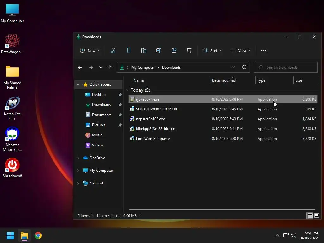Show hidden system tray icons
The image size is (324, 243).
[x=277, y=235]
